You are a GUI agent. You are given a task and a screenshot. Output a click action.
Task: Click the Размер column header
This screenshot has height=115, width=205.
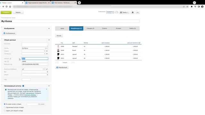click(86, 43)
